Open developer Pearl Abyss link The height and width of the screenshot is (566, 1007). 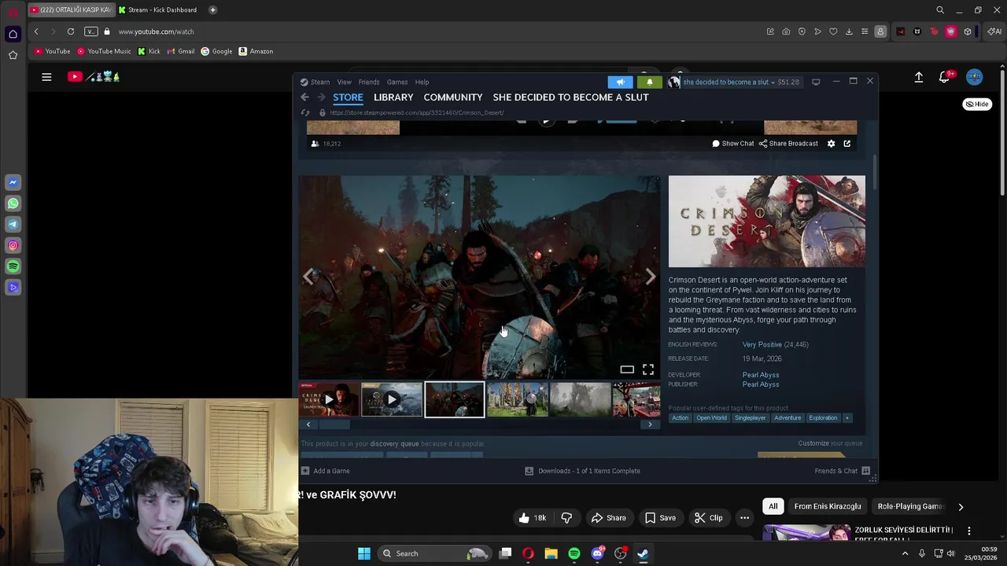(761, 375)
